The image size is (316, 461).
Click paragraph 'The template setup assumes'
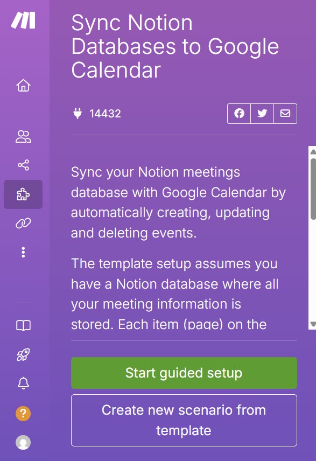(x=175, y=294)
